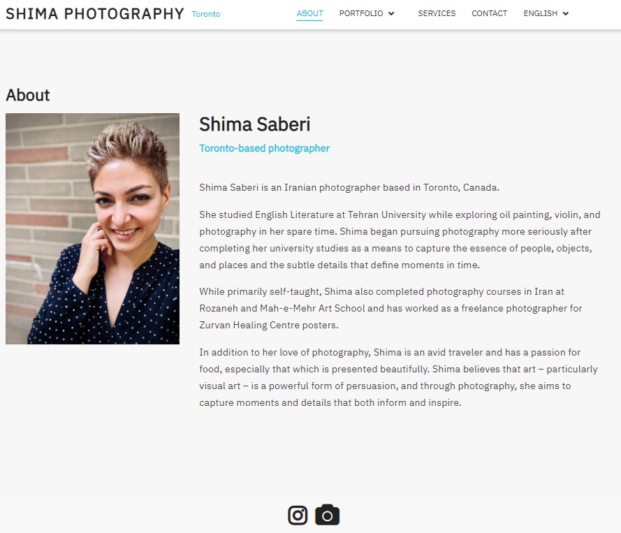Click Shima Saberi's portrait photo
Viewport: 621px width, 533px height.
92,228
